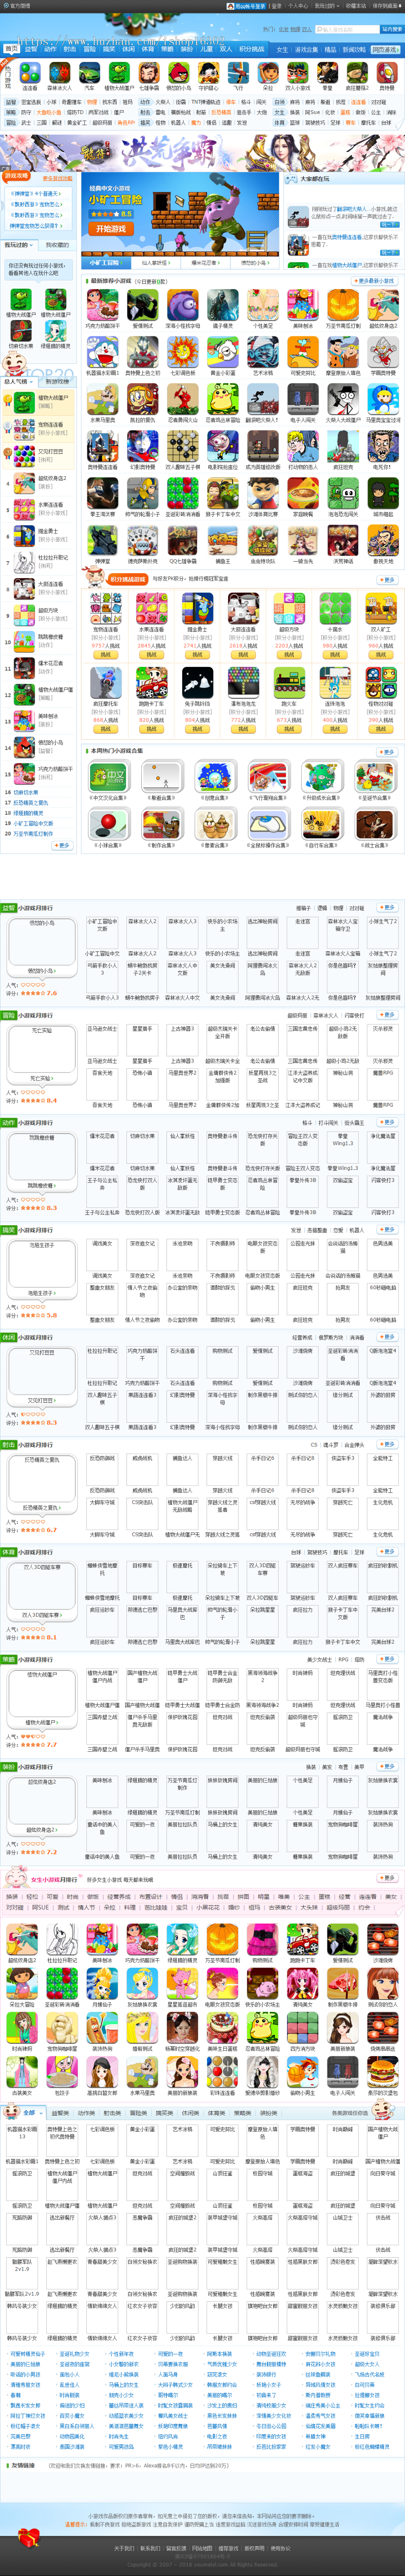The image size is (405, 2576).
Task: Open 绿翅膀的精灵 thumbnail in played-games box
Action: click(x=55, y=331)
